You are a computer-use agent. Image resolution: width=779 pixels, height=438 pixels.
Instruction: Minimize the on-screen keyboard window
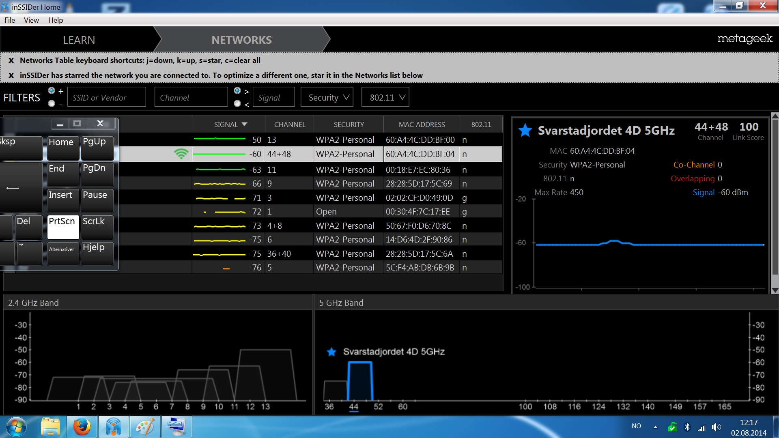pos(60,124)
